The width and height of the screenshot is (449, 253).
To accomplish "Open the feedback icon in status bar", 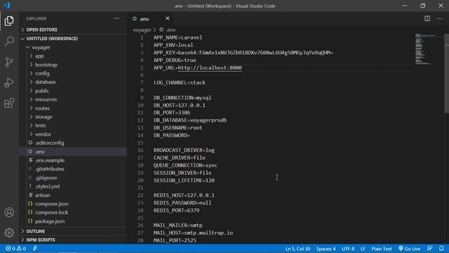I will pyautogui.click(x=429, y=249).
